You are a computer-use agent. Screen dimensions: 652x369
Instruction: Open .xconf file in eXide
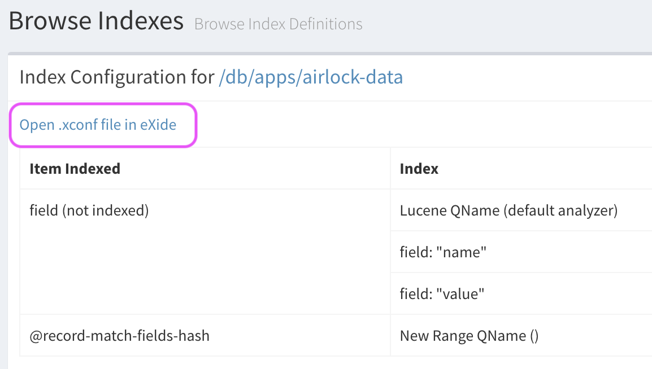tap(98, 125)
